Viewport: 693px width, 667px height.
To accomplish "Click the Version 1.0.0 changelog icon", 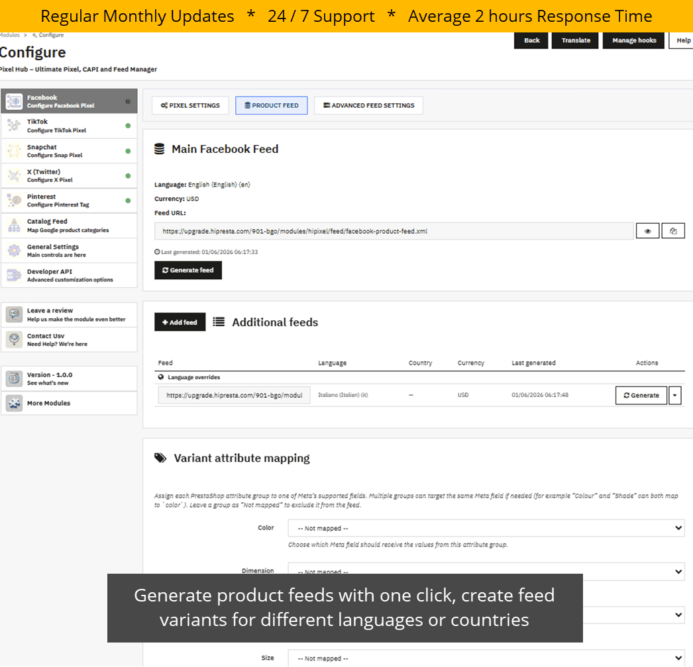I will point(14,378).
